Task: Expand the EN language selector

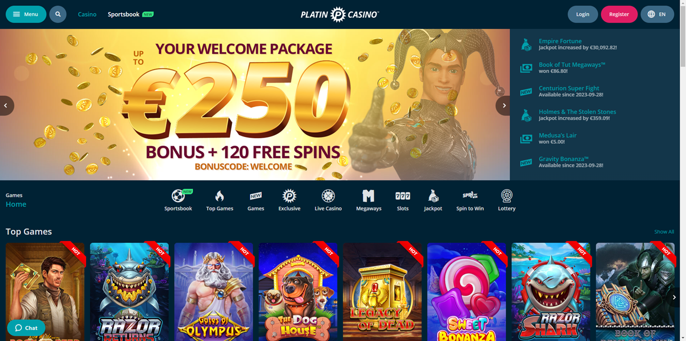Action: 657,14
